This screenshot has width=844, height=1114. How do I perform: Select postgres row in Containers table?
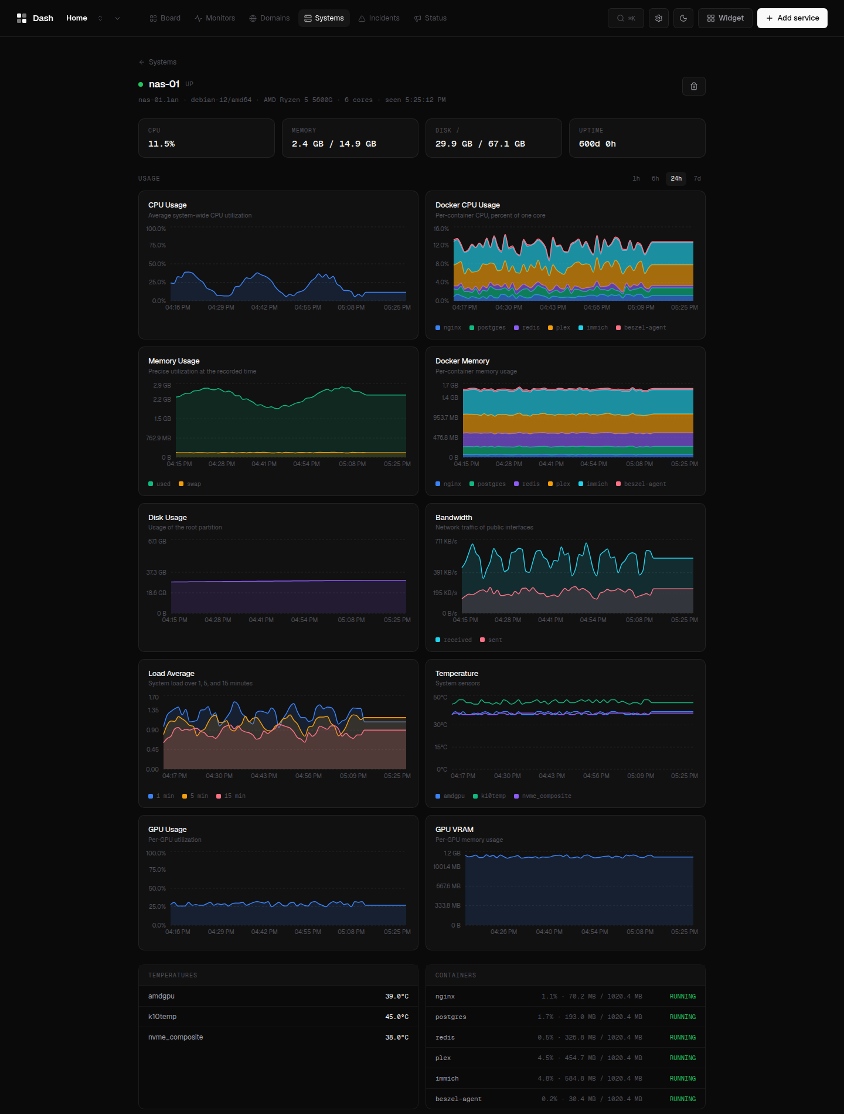pyautogui.click(x=566, y=1017)
